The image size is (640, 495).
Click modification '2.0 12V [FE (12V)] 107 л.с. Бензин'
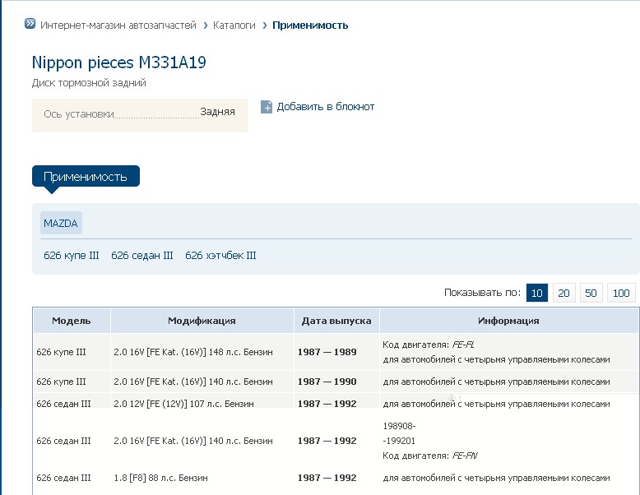tap(183, 404)
